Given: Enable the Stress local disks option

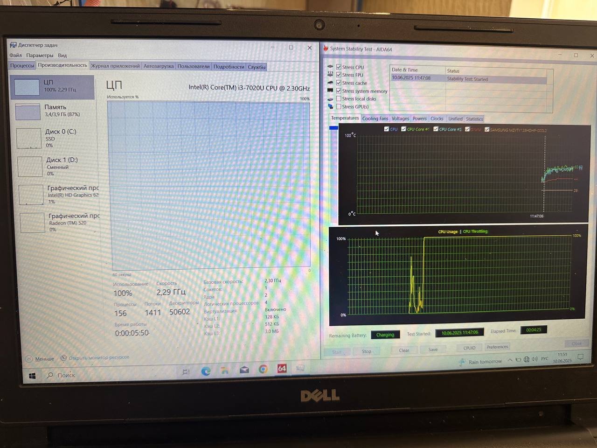Looking at the screenshot, I should (339, 98).
